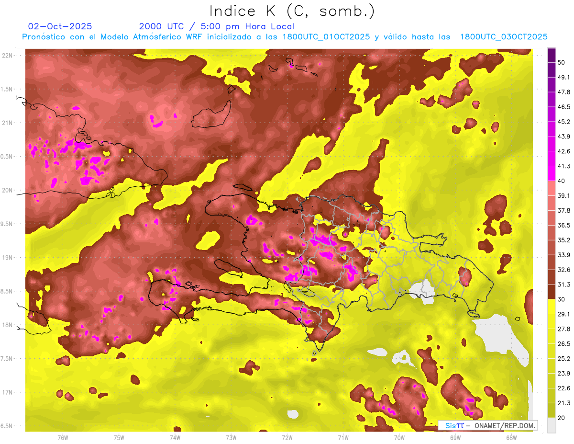Select the 02-Oct-2025 date label
Screen dimensions: 574x444
[x=60, y=26]
